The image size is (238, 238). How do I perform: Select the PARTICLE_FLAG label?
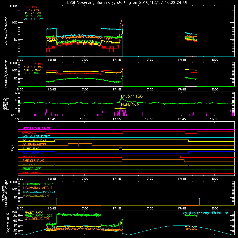pos(33,161)
